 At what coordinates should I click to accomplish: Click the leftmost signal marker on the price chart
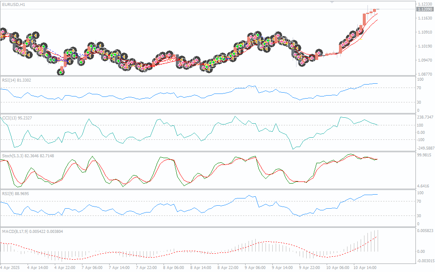(3, 32)
